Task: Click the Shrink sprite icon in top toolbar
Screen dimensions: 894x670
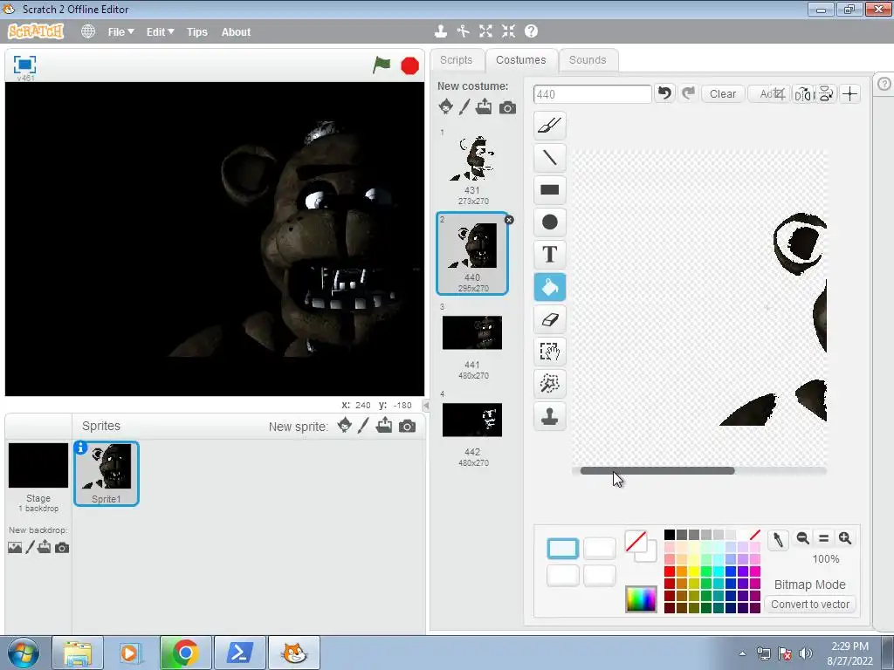Action: tap(509, 31)
